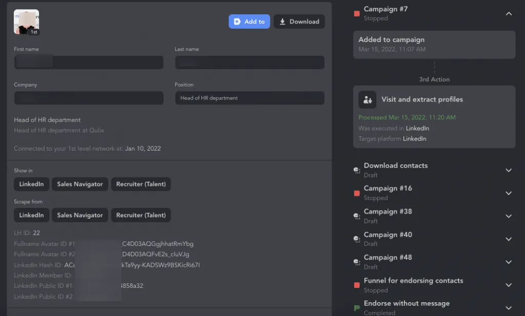Click the Campaign #16 stopped status icon

(357, 193)
